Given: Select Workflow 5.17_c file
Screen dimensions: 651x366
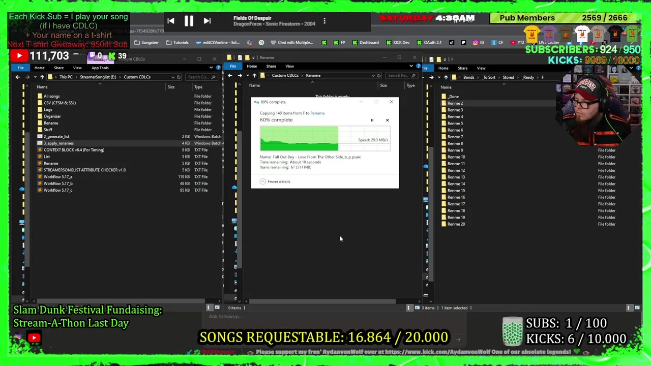Looking at the screenshot, I should [57, 190].
